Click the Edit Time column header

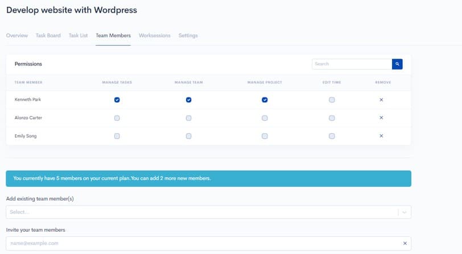click(x=332, y=83)
